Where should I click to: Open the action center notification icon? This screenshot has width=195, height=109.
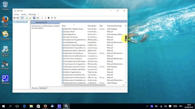[x=170, y=106]
